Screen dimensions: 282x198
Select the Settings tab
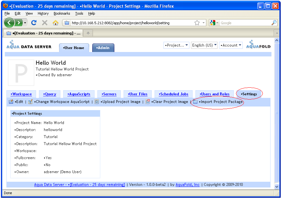[249, 94]
